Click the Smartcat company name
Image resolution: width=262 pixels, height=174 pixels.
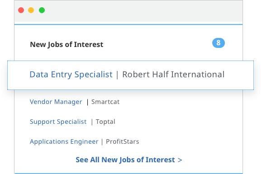click(x=105, y=102)
